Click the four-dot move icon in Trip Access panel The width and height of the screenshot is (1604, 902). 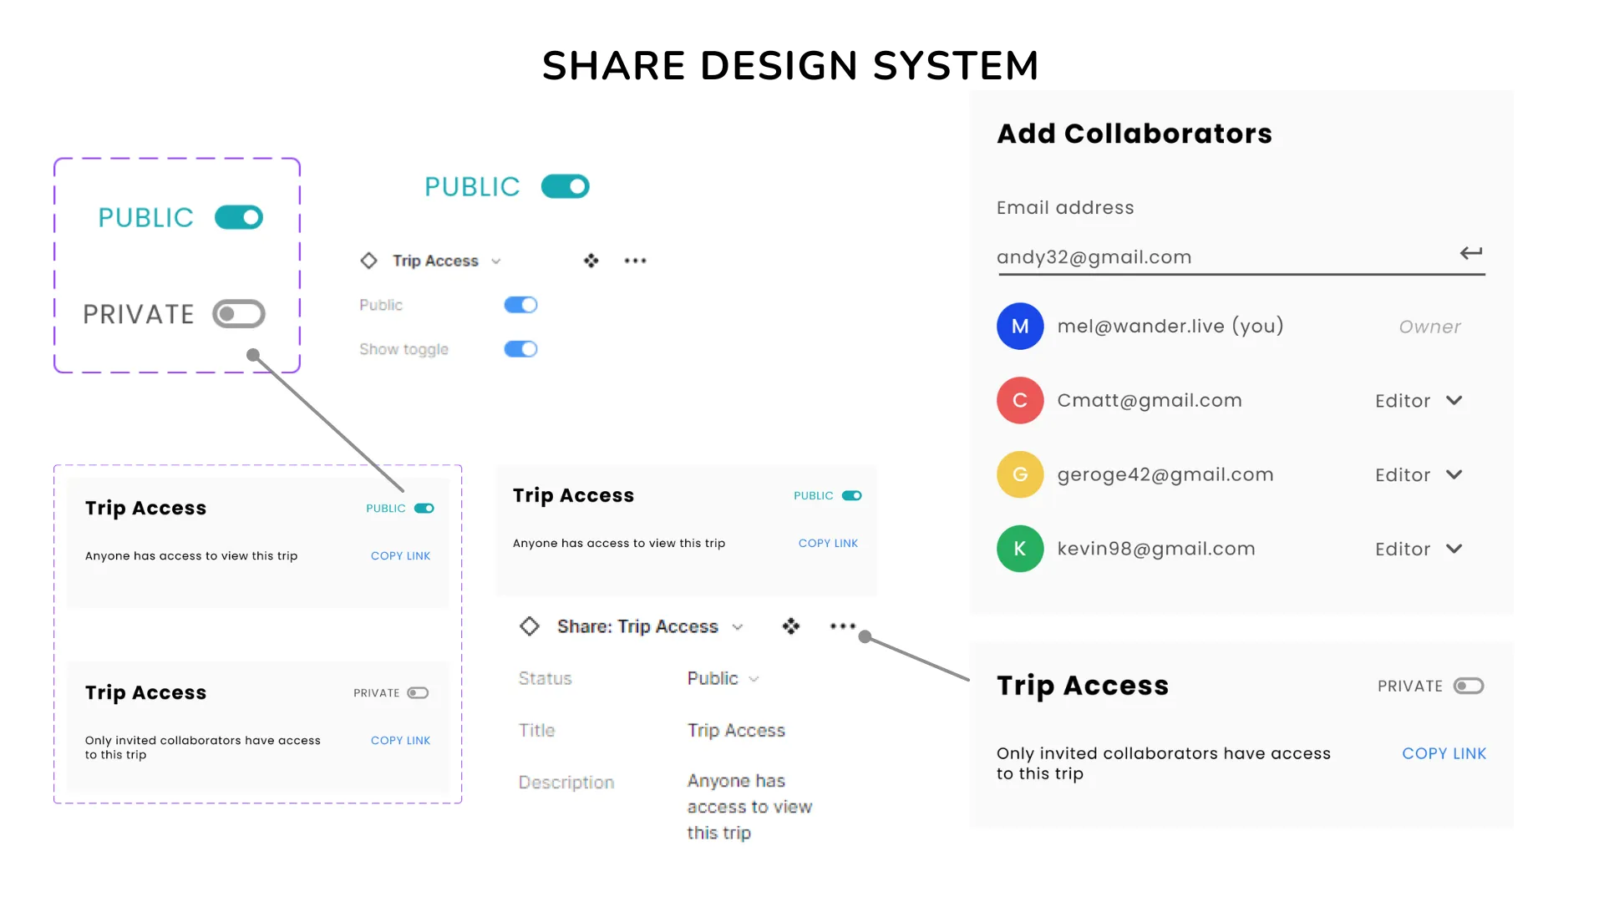click(591, 261)
